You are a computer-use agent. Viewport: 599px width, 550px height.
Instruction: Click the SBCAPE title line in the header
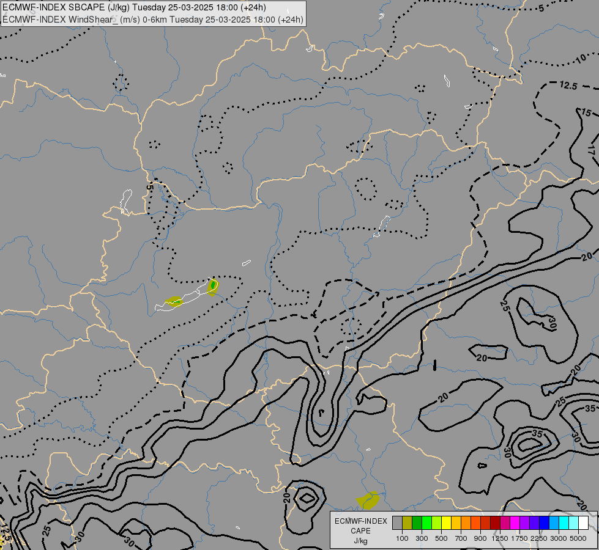[134, 7]
